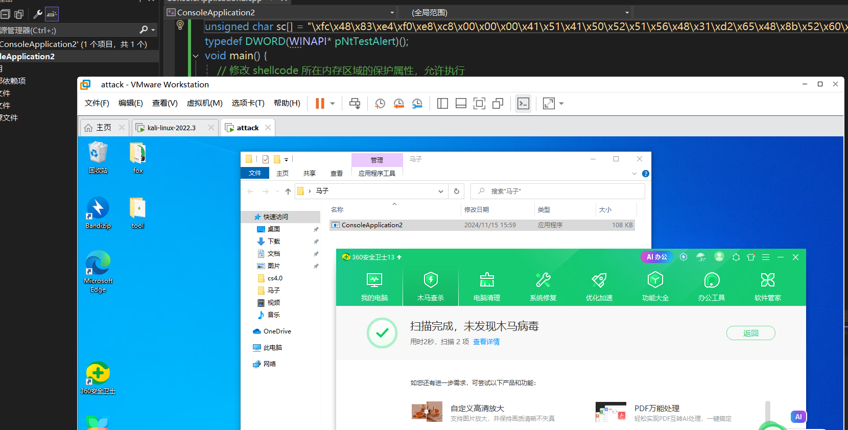Open 软件管家 software manager in 360

[x=768, y=286]
